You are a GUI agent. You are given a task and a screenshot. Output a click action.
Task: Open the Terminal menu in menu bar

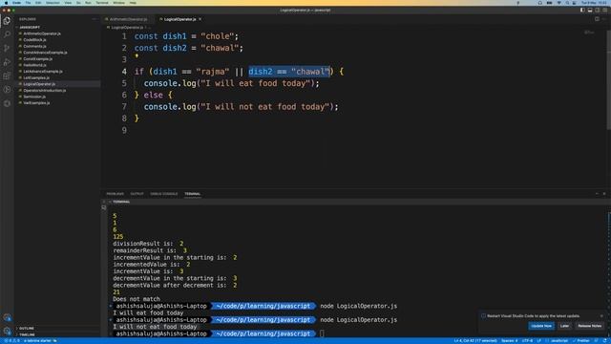click(102, 3)
